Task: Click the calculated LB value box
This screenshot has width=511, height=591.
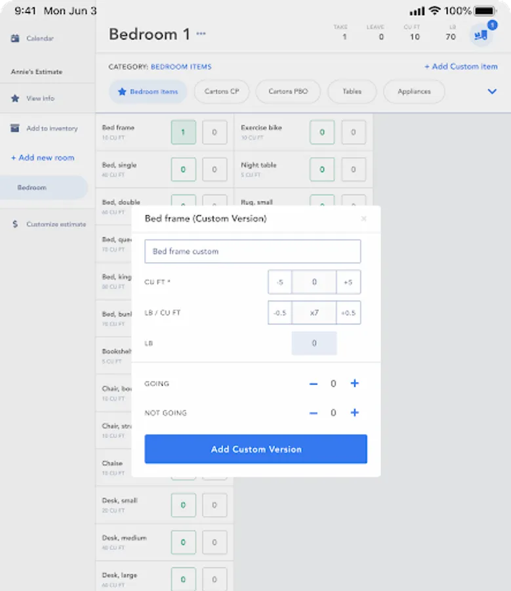Action: coord(314,343)
